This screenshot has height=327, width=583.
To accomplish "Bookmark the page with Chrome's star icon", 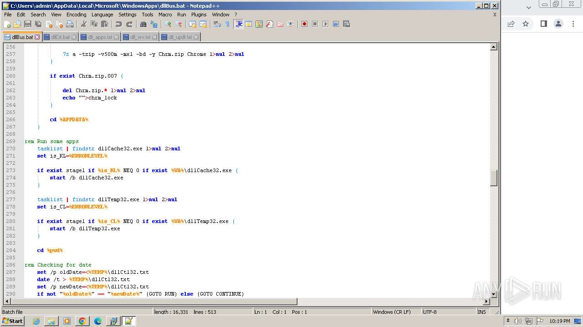I will pos(526,24).
